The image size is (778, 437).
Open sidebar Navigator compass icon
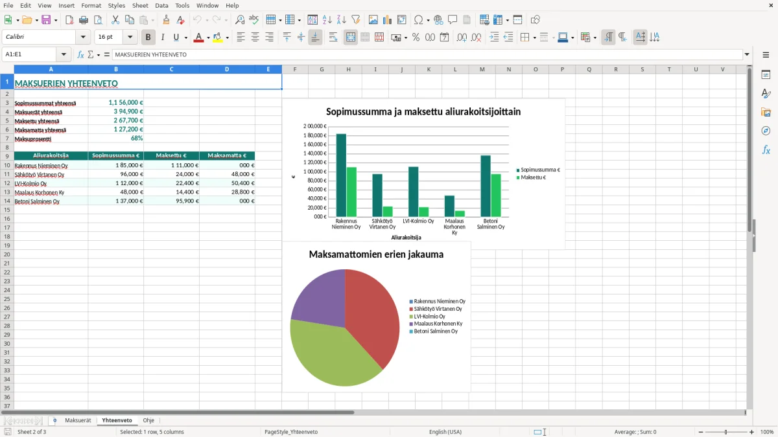(x=766, y=131)
